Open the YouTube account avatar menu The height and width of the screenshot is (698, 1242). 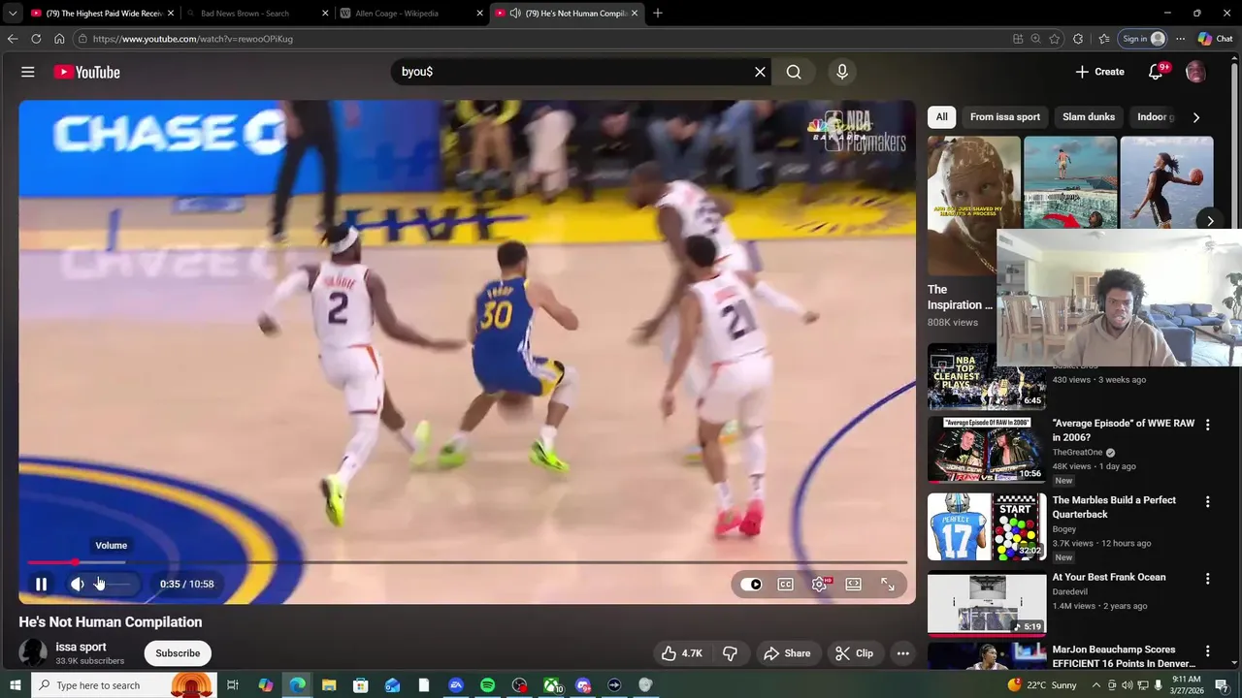1195,72
